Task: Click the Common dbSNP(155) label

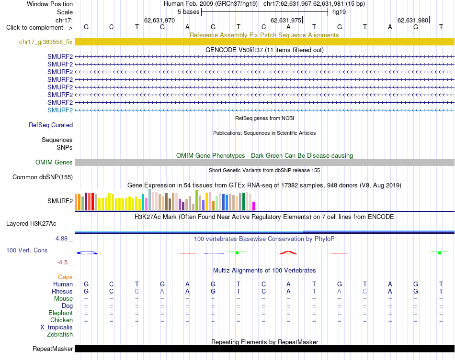Action: pos(42,177)
